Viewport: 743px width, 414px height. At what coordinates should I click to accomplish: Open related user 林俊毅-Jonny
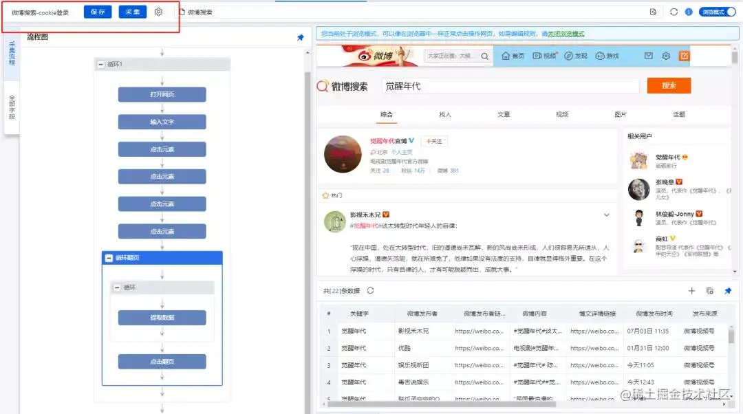[x=675, y=214]
